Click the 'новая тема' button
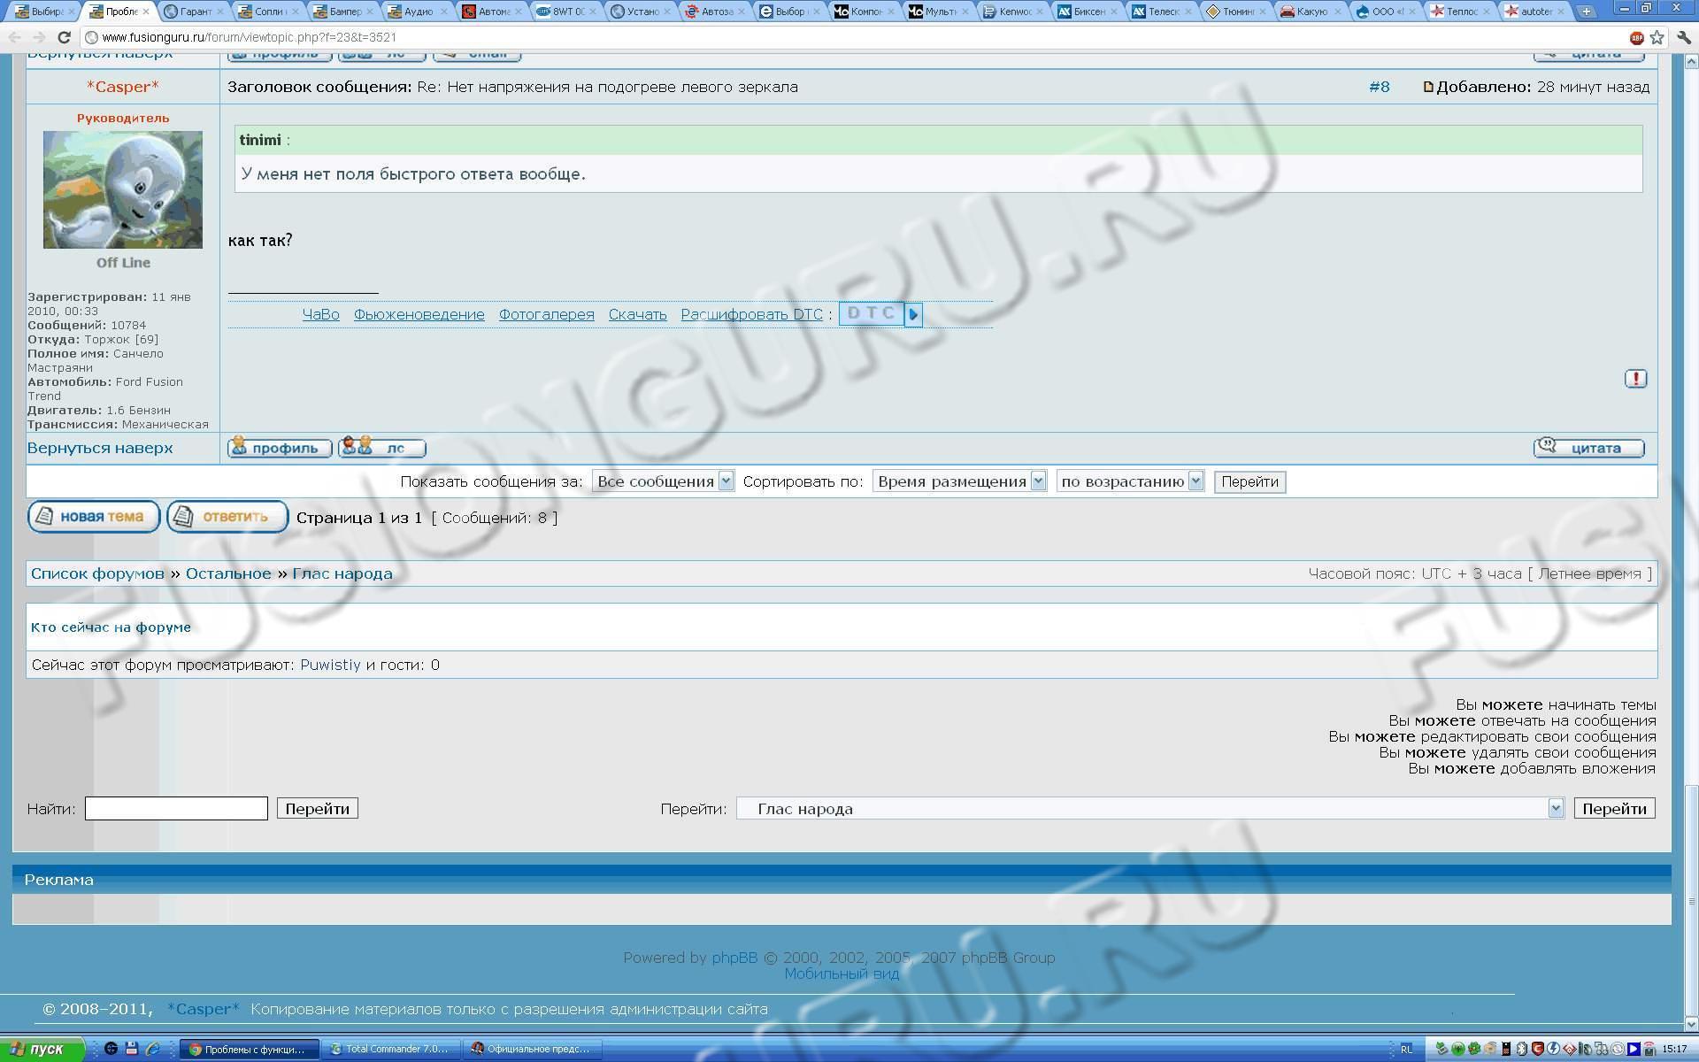The image size is (1699, 1062). (x=94, y=517)
